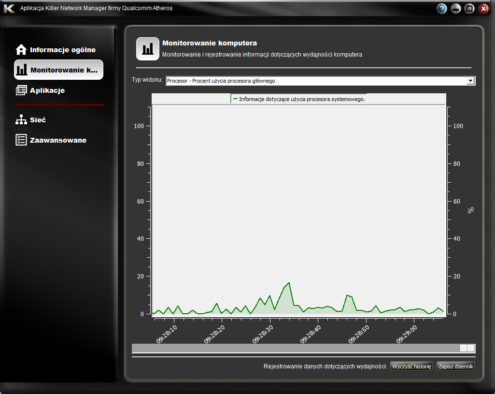Click the 09:28:10 time axis label

[x=166, y=334]
